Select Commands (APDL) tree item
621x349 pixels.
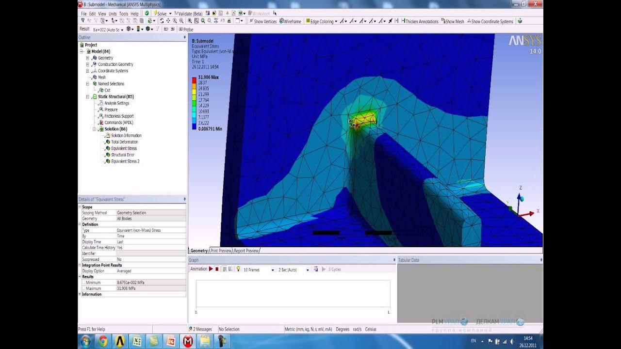[118, 123]
